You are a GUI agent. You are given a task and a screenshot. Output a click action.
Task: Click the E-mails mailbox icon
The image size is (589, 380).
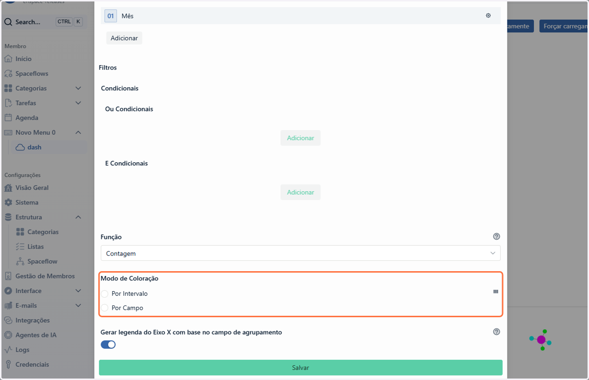coord(8,305)
